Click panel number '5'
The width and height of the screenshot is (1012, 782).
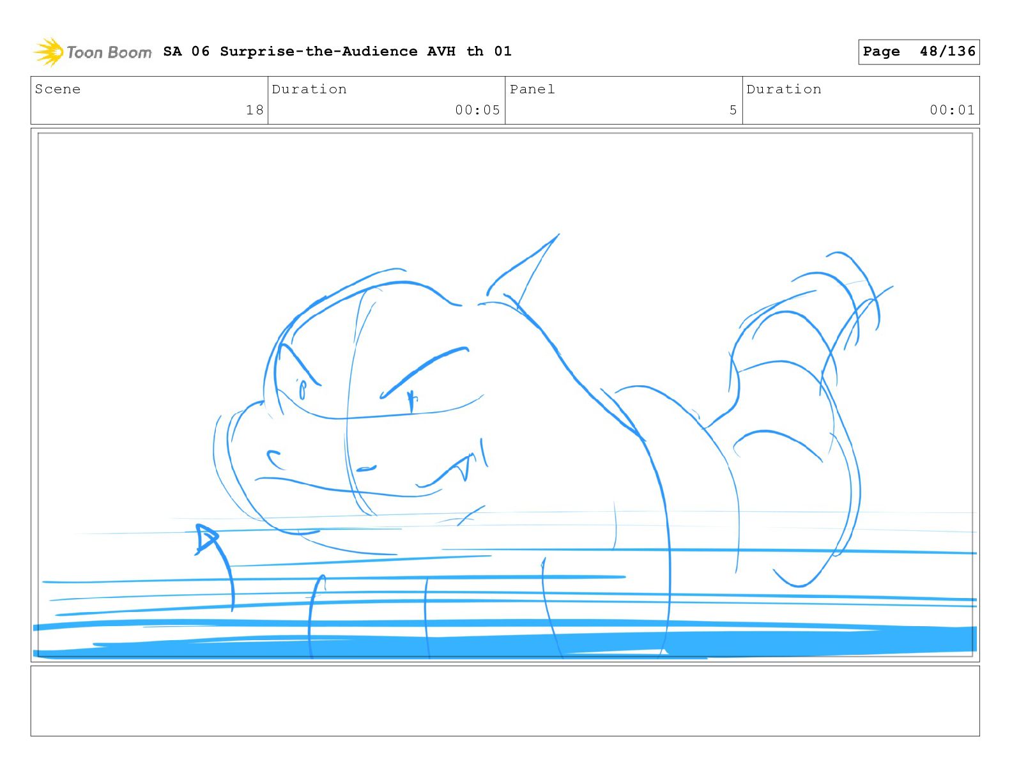pos(733,110)
